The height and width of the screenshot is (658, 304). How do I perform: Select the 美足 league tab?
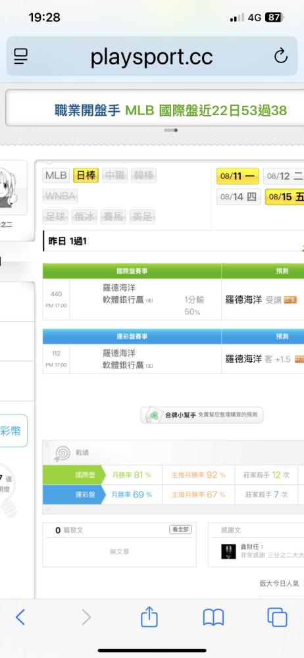click(x=142, y=217)
